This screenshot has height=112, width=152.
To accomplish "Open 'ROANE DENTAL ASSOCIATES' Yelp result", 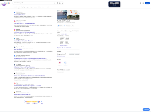I will coord(27,86).
